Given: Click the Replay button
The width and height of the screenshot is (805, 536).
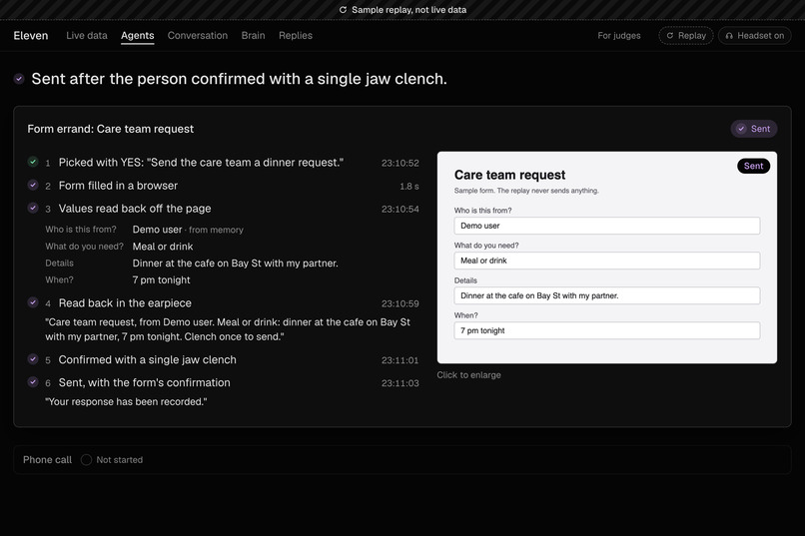Looking at the screenshot, I should [686, 35].
